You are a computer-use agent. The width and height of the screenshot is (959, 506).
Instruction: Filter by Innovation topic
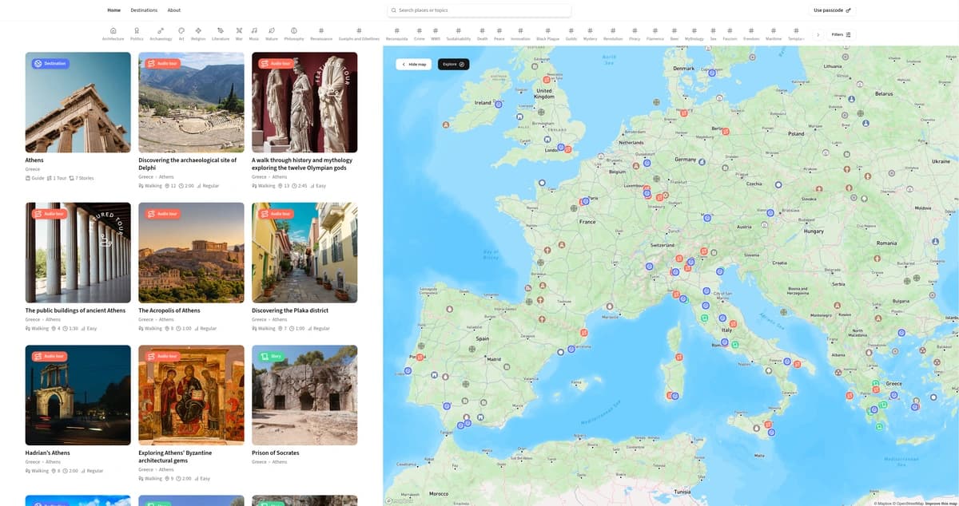click(520, 34)
